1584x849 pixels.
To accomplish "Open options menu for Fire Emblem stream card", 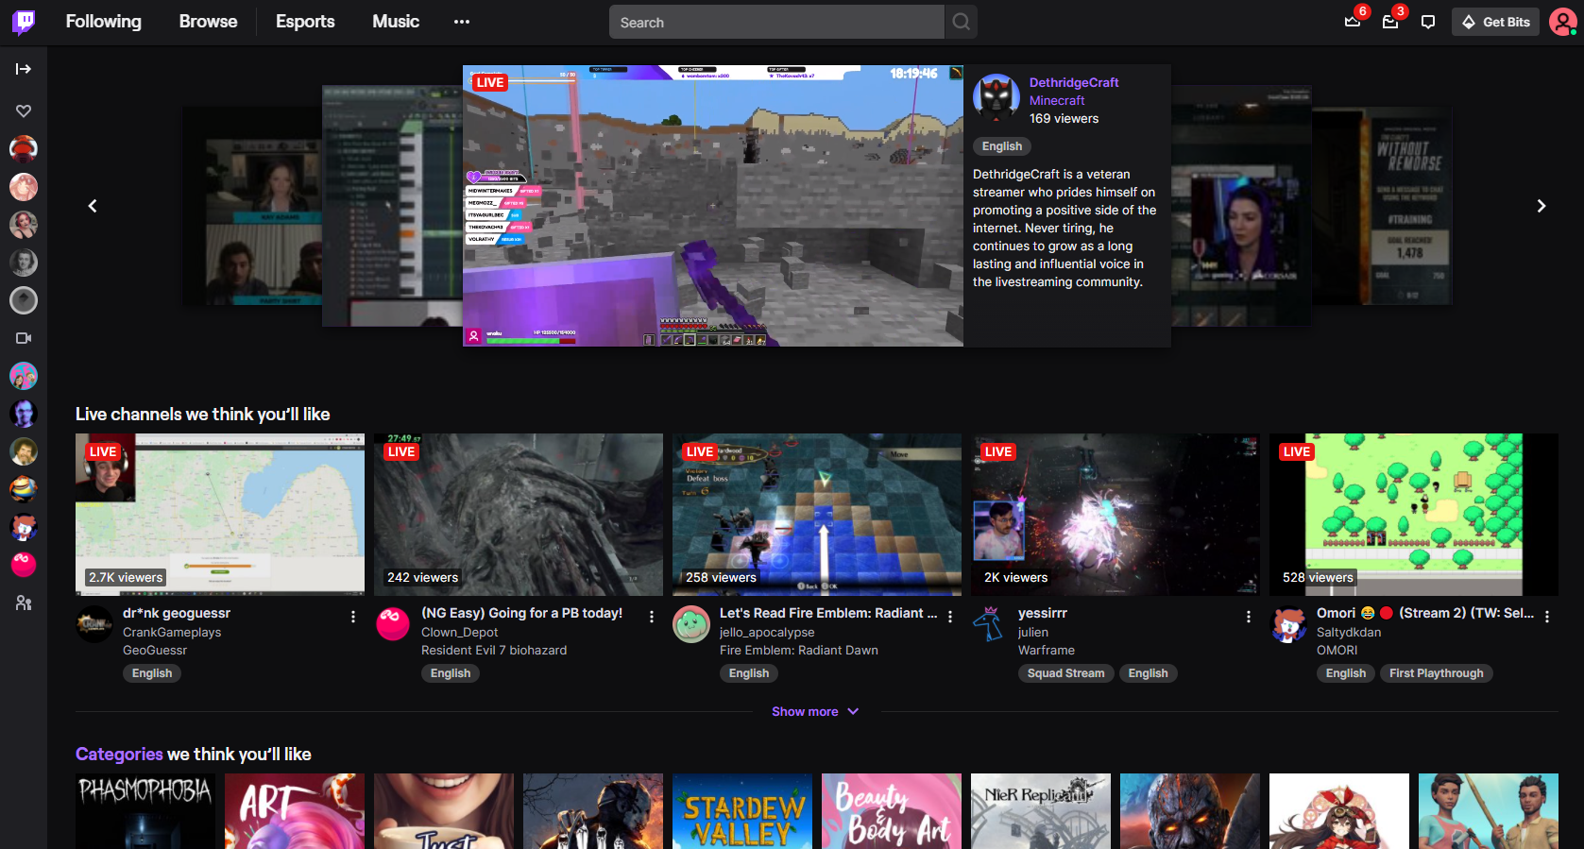I will 950,617.
